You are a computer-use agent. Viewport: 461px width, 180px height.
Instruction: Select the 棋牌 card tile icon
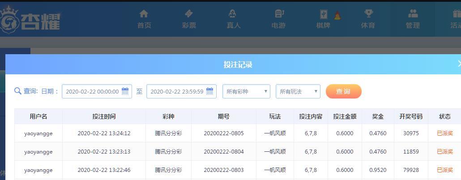[x=324, y=14]
